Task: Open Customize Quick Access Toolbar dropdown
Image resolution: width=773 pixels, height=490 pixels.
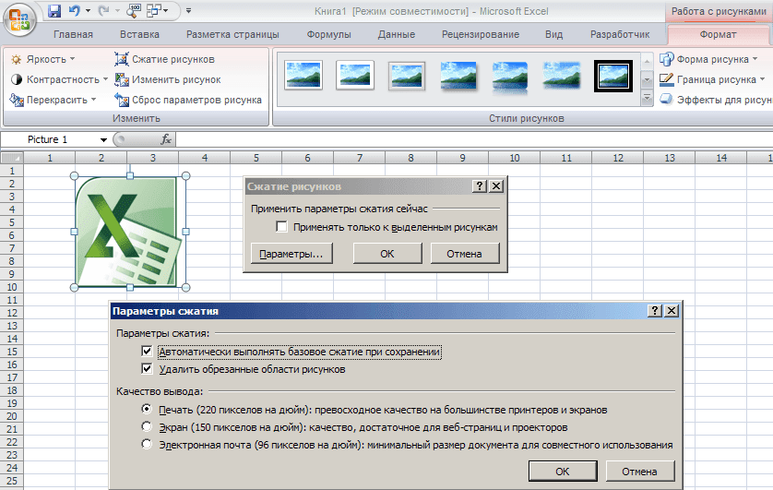Action: pos(188,10)
